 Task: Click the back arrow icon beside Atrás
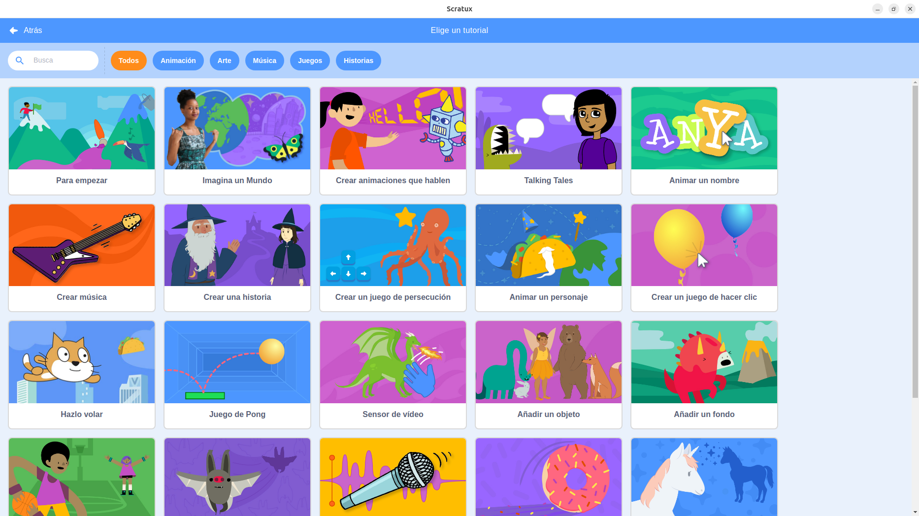tap(14, 31)
